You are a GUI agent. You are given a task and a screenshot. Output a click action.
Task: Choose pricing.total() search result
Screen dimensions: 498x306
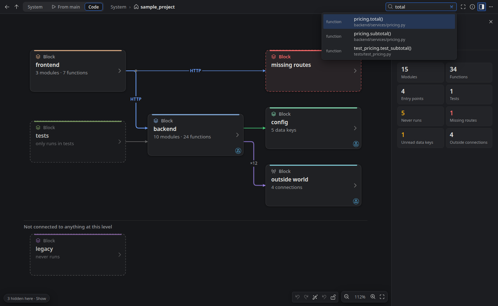point(389,22)
